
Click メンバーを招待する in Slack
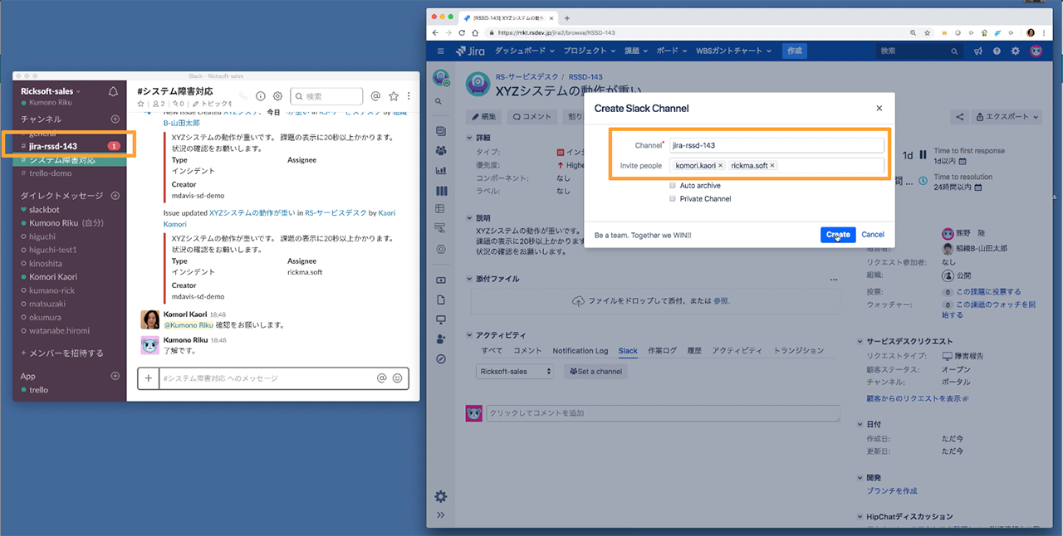[61, 353]
